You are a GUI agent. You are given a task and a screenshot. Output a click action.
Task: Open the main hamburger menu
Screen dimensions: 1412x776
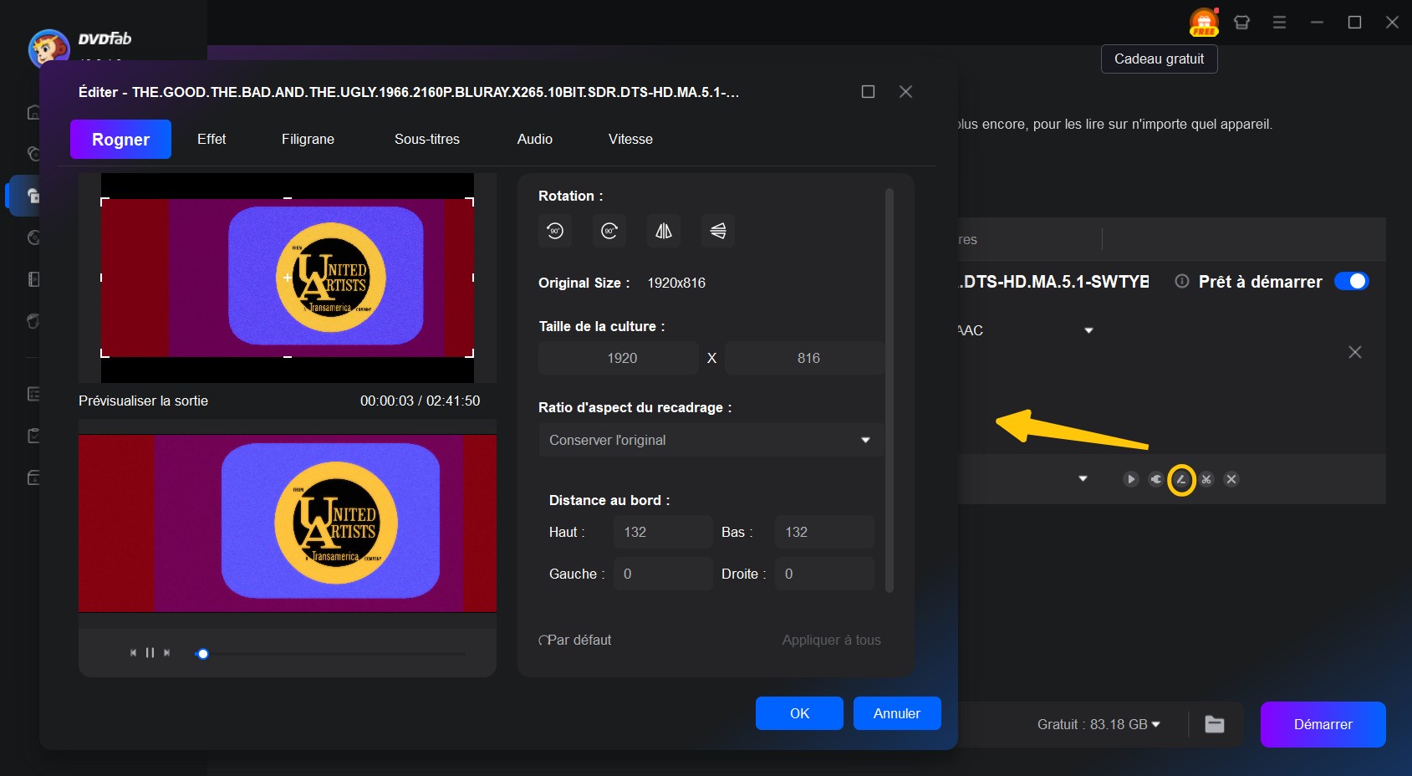1279,23
